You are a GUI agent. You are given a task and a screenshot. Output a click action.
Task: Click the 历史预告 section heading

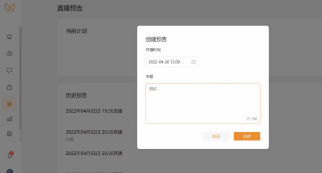pos(76,95)
